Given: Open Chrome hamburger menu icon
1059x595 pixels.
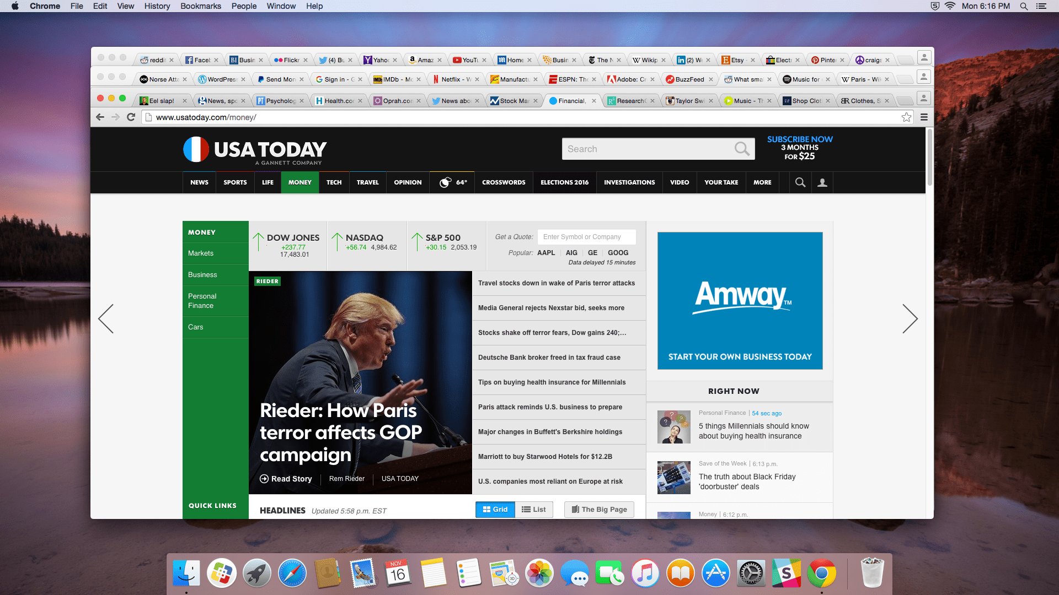Looking at the screenshot, I should 924,117.
